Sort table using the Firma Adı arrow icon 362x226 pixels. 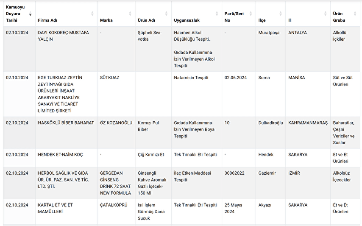pyautogui.click(x=92, y=14)
